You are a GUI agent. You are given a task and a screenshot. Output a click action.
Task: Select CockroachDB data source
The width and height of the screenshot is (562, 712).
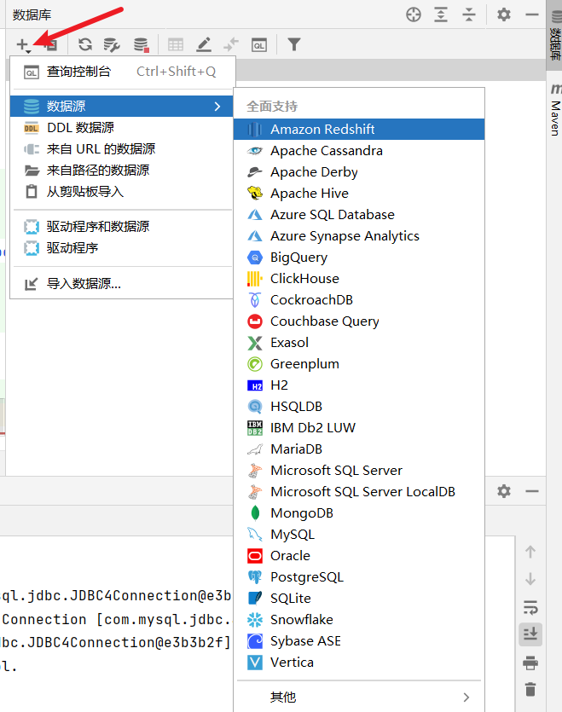pos(359,300)
